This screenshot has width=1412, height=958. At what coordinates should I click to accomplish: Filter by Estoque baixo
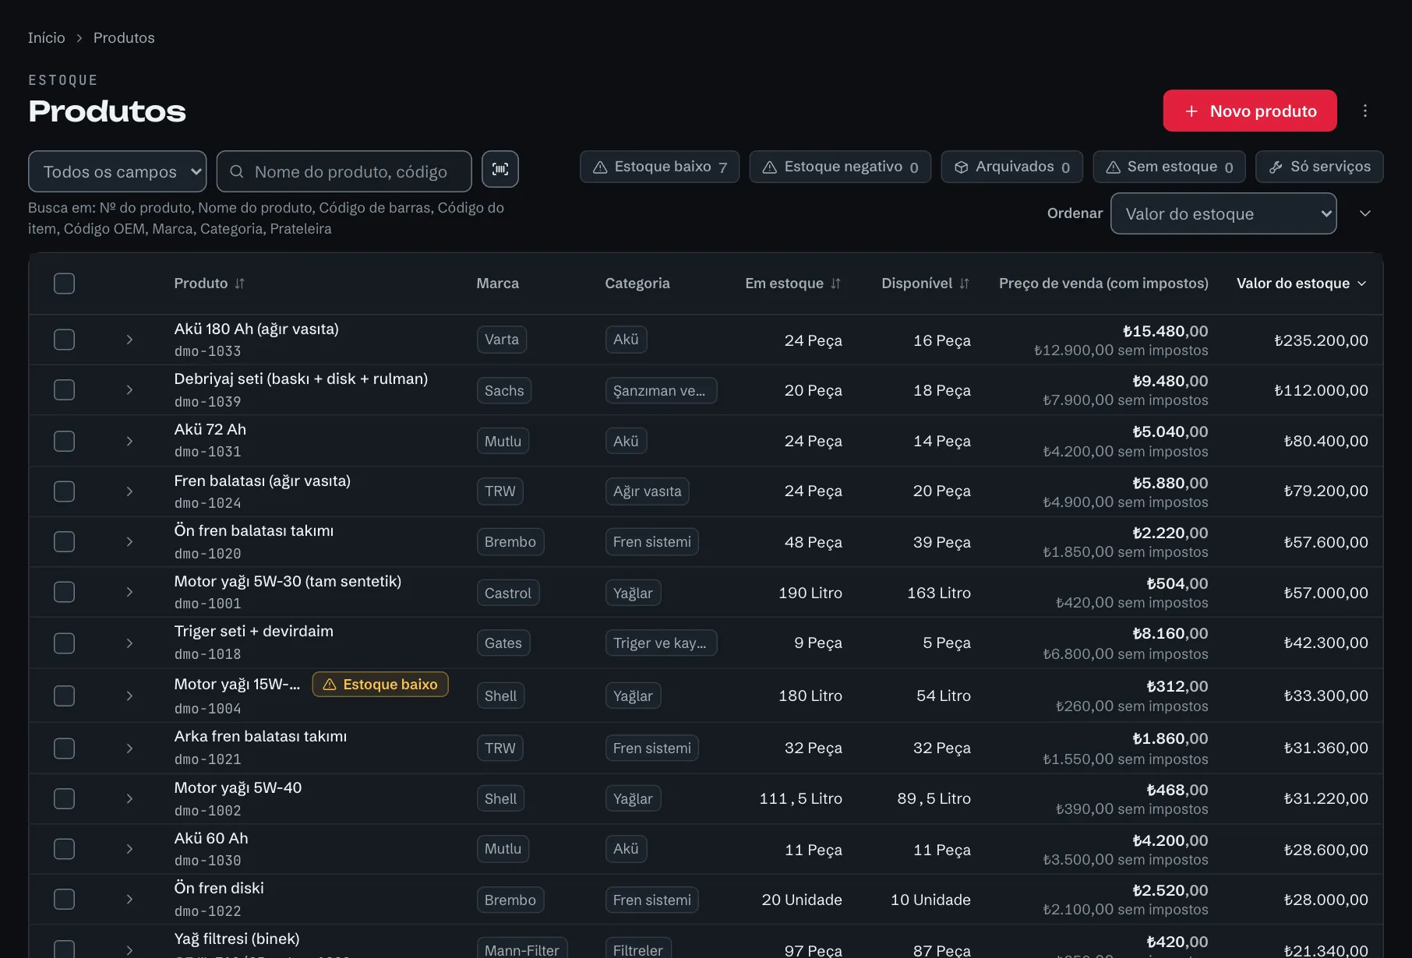point(659,167)
